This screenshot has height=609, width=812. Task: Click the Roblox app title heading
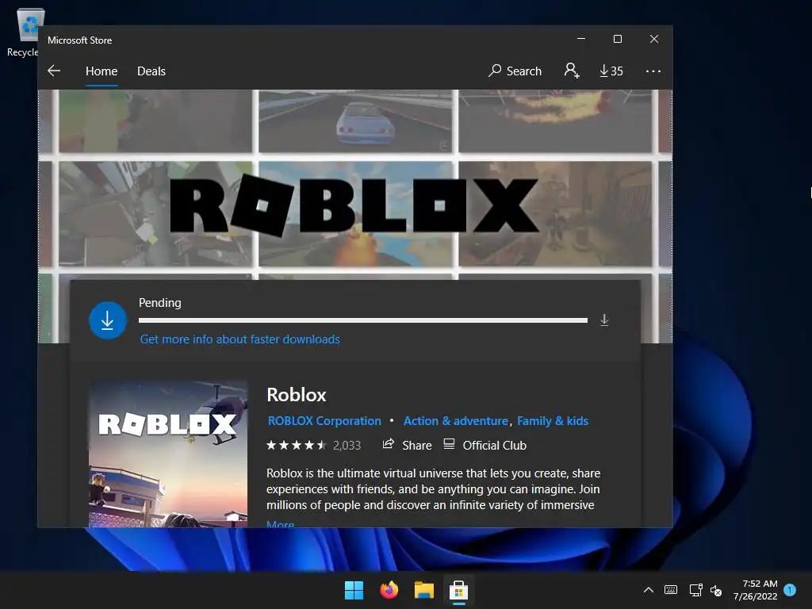pos(297,395)
